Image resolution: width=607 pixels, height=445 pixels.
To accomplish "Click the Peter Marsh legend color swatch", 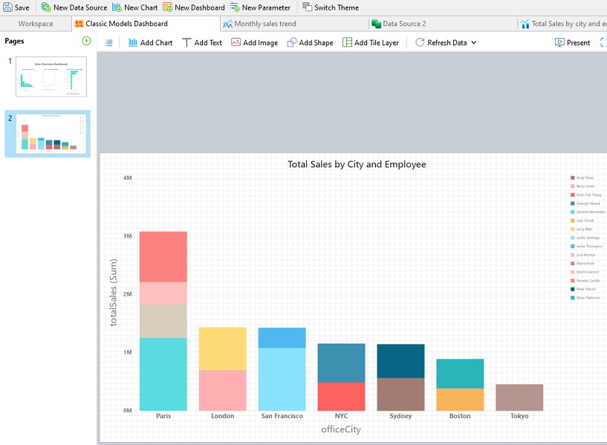I will (573, 289).
